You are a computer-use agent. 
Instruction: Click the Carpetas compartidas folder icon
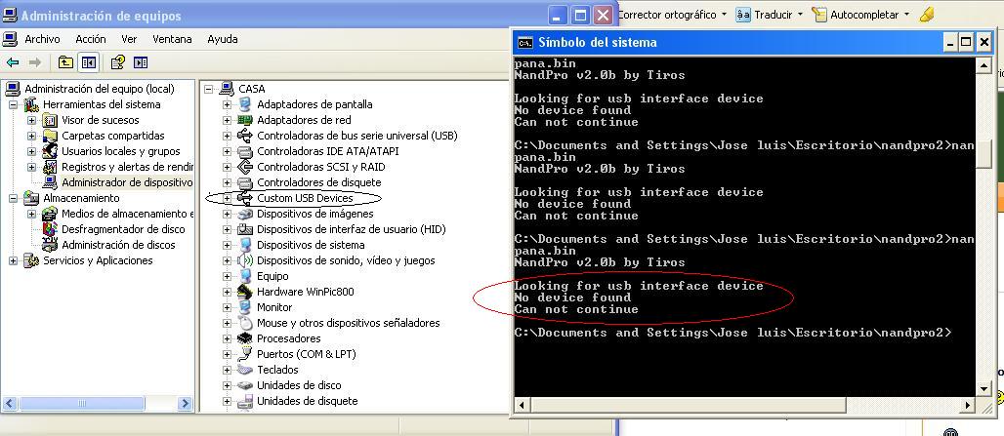(50, 136)
